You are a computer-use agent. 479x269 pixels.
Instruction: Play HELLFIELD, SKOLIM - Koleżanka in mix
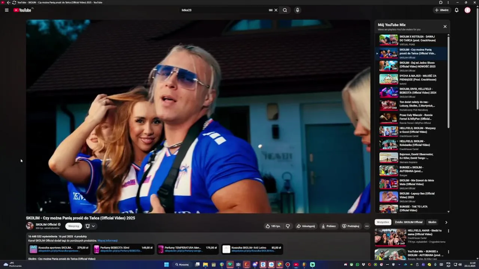click(x=411, y=145)
